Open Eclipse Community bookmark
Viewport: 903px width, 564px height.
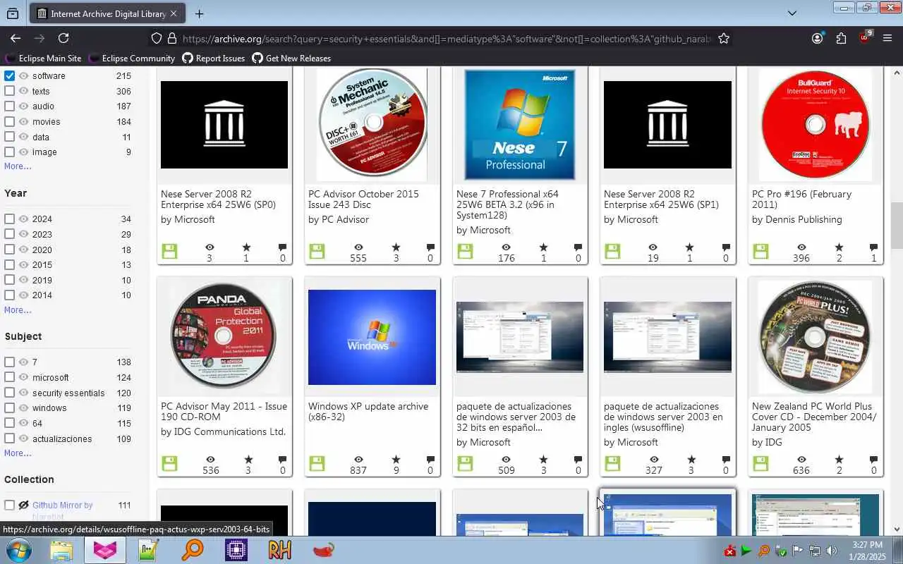[x=131, y=58]
